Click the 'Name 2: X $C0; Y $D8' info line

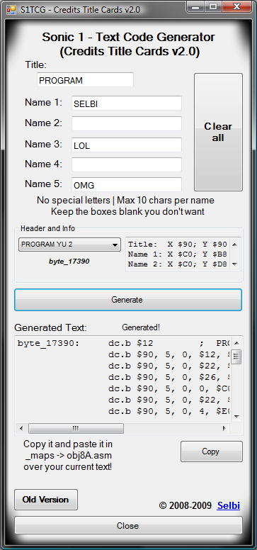point(178,264)
